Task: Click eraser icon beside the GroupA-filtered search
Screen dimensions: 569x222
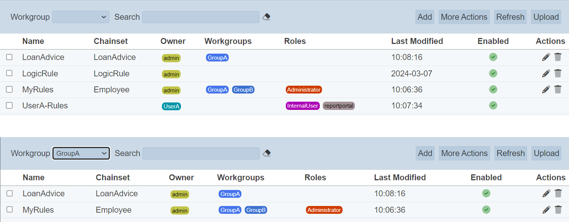Action: (x=267, y=153)
